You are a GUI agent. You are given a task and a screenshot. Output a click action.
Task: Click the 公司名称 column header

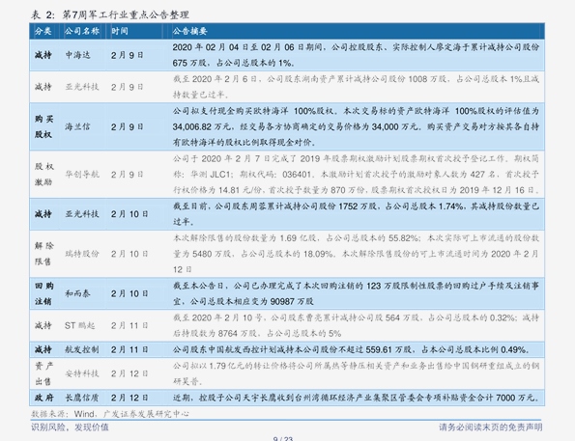pos(82,31)
